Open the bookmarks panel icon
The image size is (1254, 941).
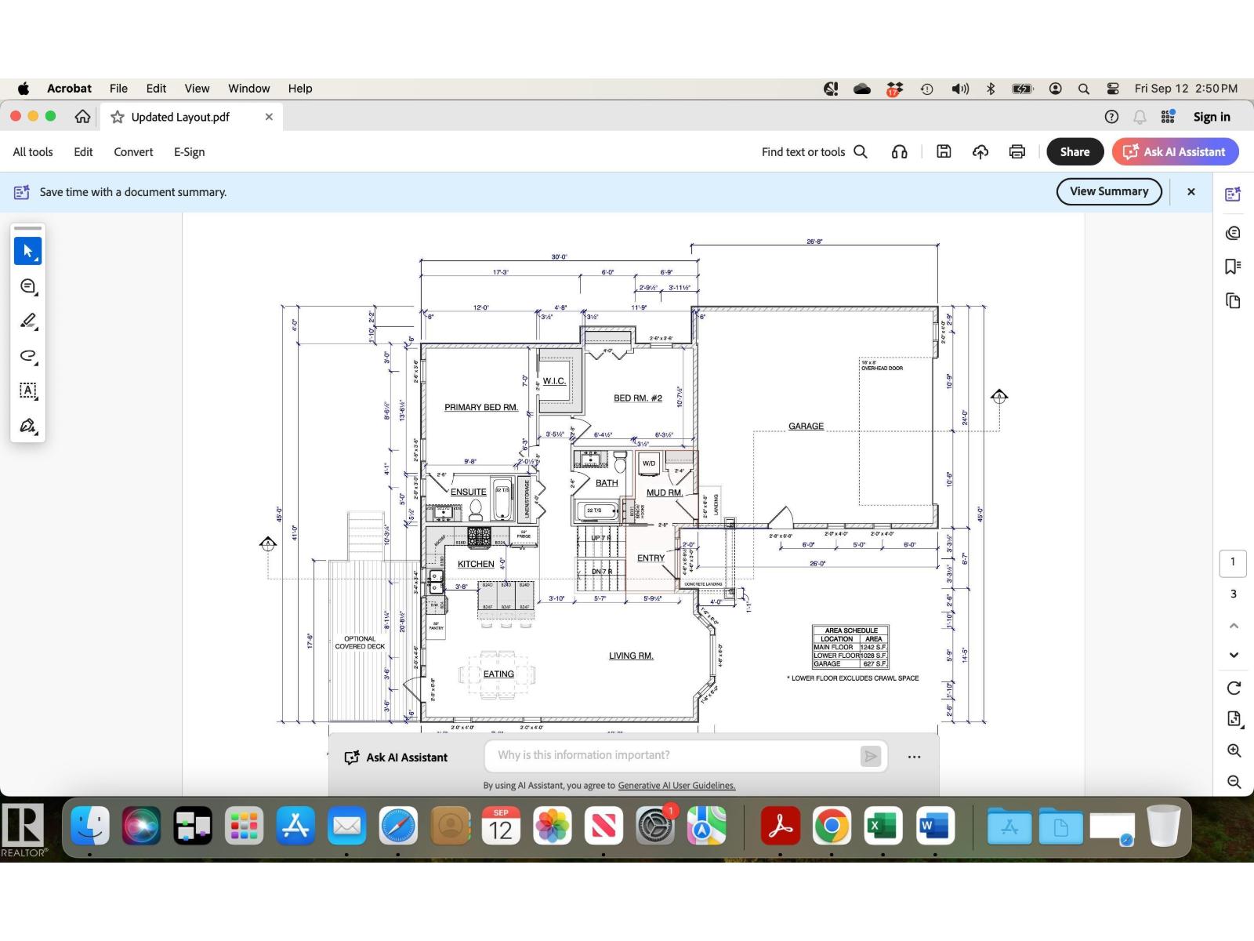(1232, 267)
